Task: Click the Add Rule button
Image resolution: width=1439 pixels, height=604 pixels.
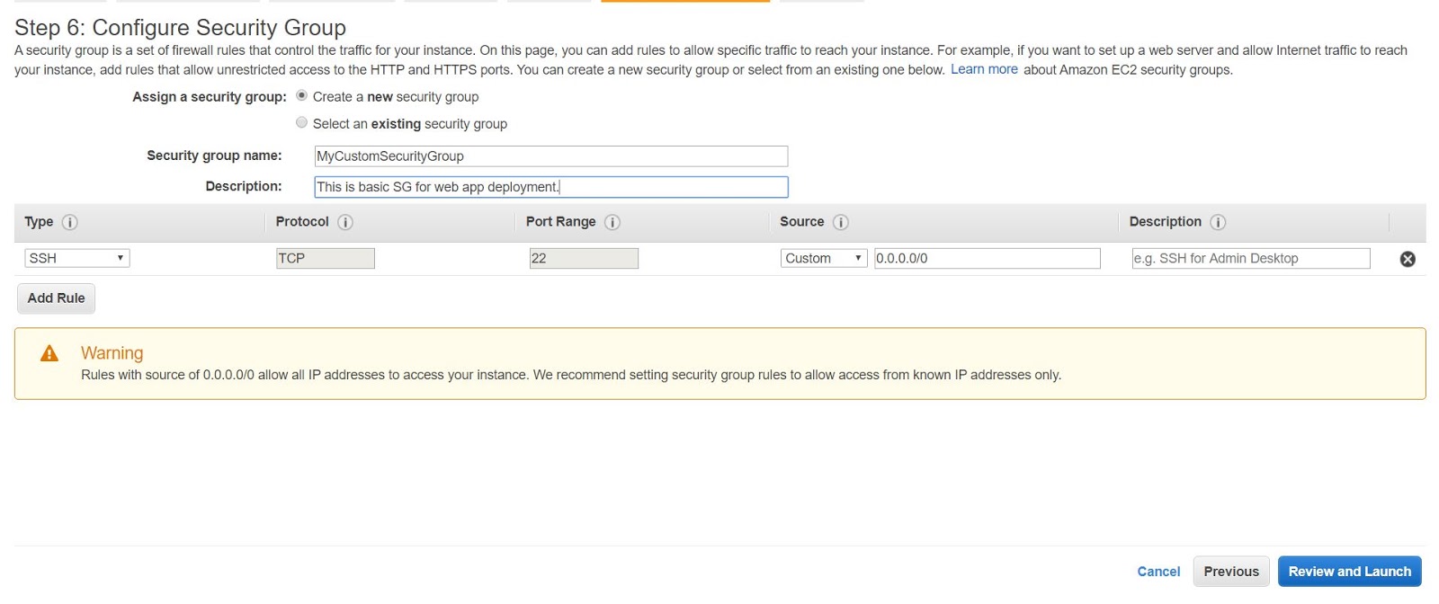Action: [x=56, y=298]
